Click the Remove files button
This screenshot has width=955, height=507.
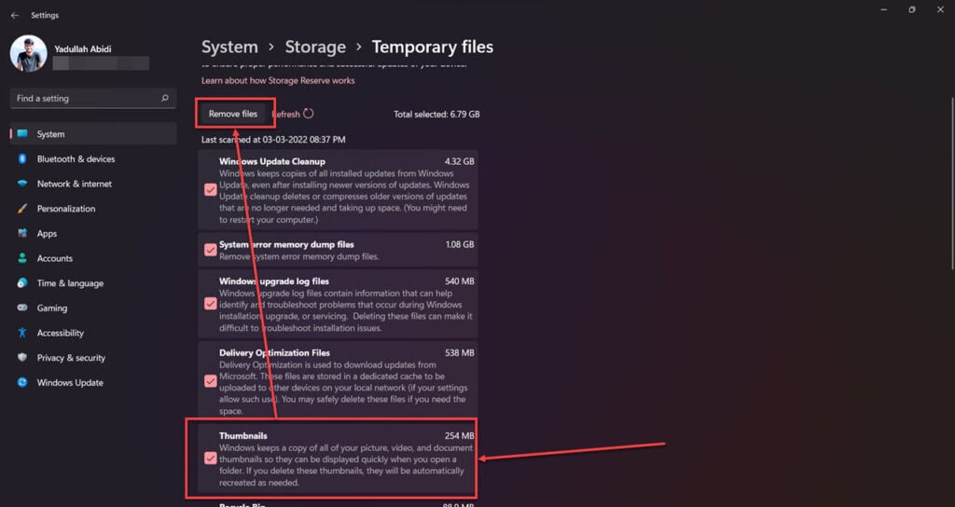point(233,114)
